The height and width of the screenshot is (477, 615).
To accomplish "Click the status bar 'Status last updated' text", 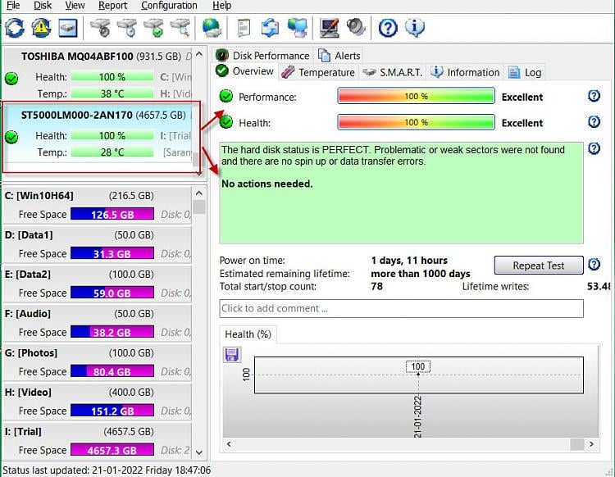I will (107, 470).
